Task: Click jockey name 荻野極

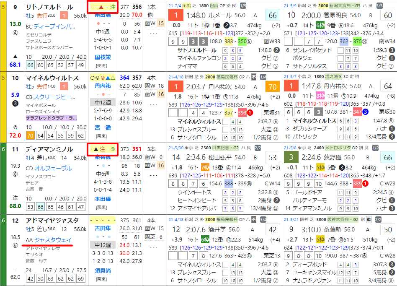Action: [333, 157]
